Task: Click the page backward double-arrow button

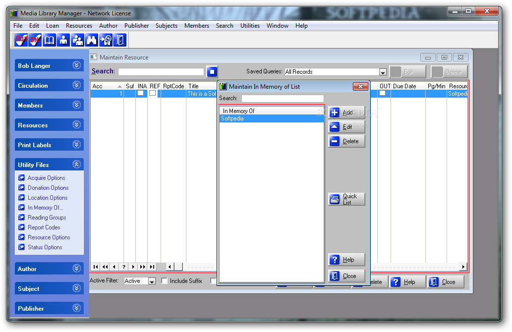Action: (x=105, y=267)
